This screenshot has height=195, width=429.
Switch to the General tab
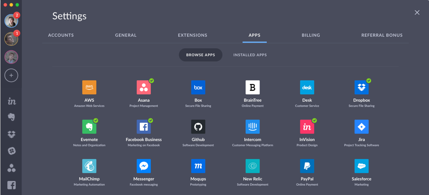click(126, 35)
